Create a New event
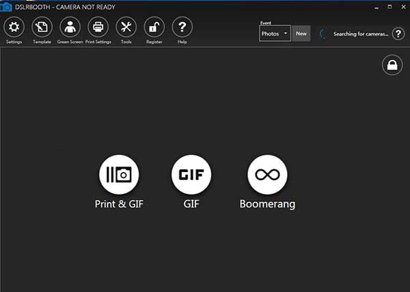The width and height of the screenshot is (410, 292). (301, 33)
